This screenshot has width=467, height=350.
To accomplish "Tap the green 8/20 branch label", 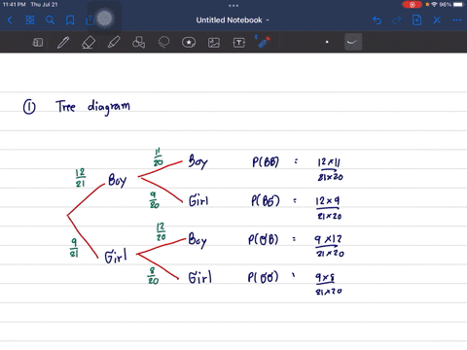I will 153,276.
